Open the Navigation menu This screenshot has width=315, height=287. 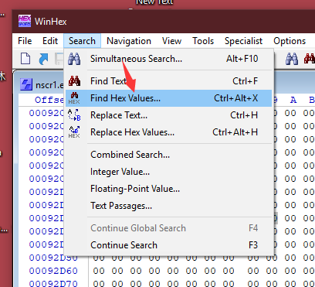[x=129, y=41]
